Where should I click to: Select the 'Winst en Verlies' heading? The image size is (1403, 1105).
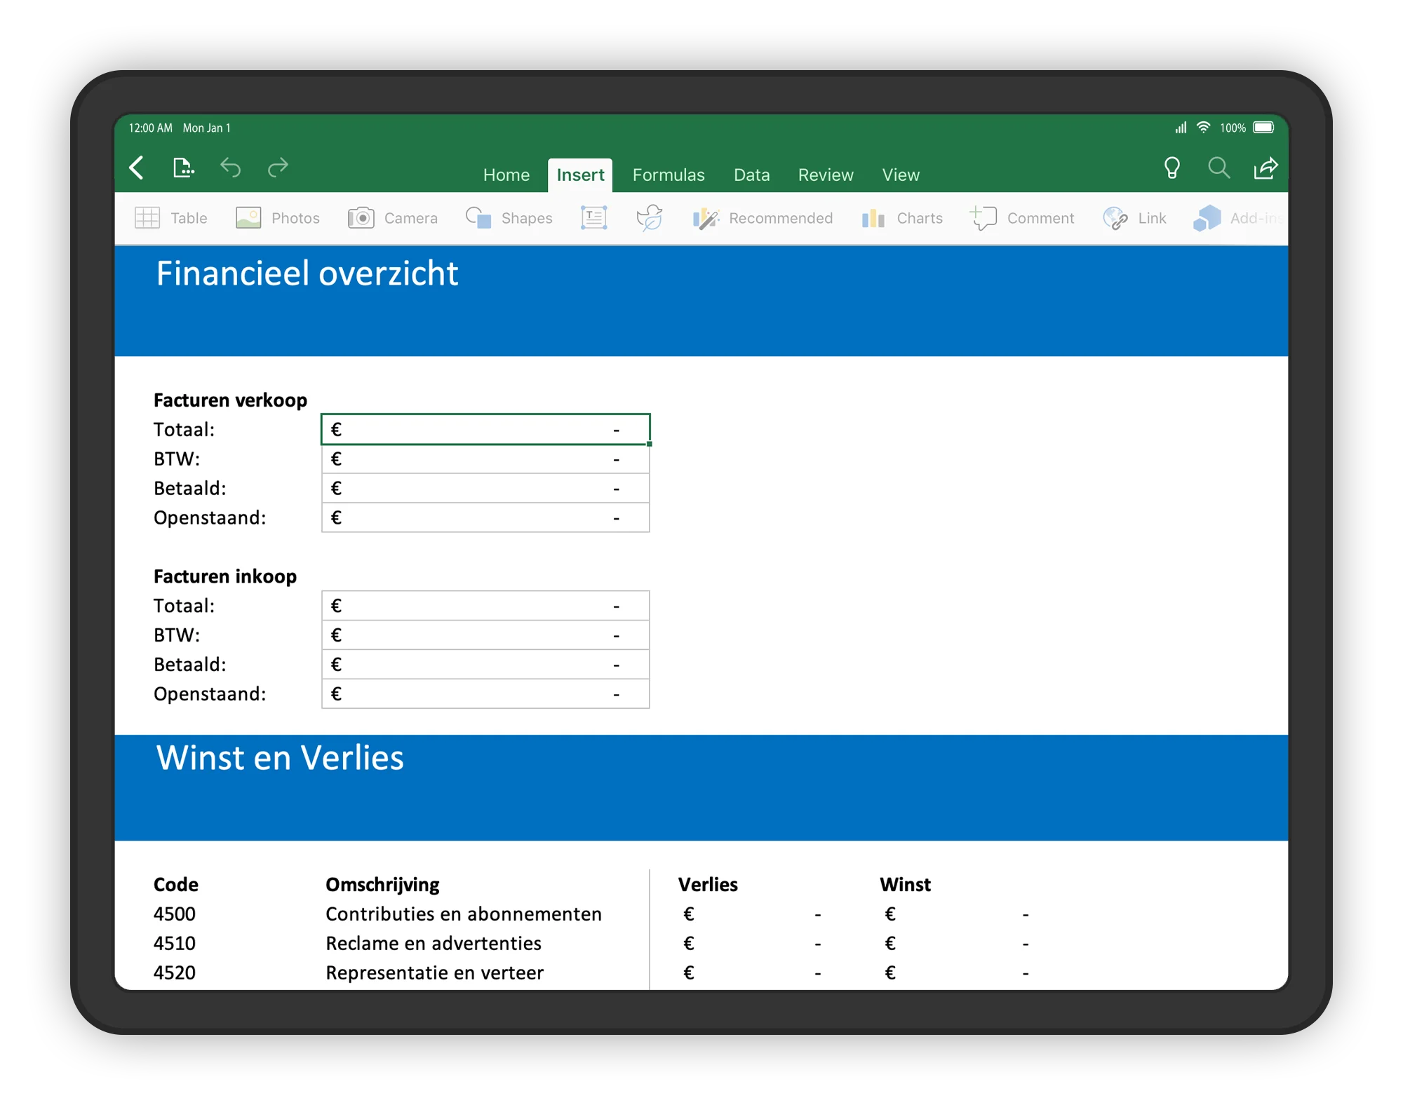pyautogui.click(x=280, y=758)
